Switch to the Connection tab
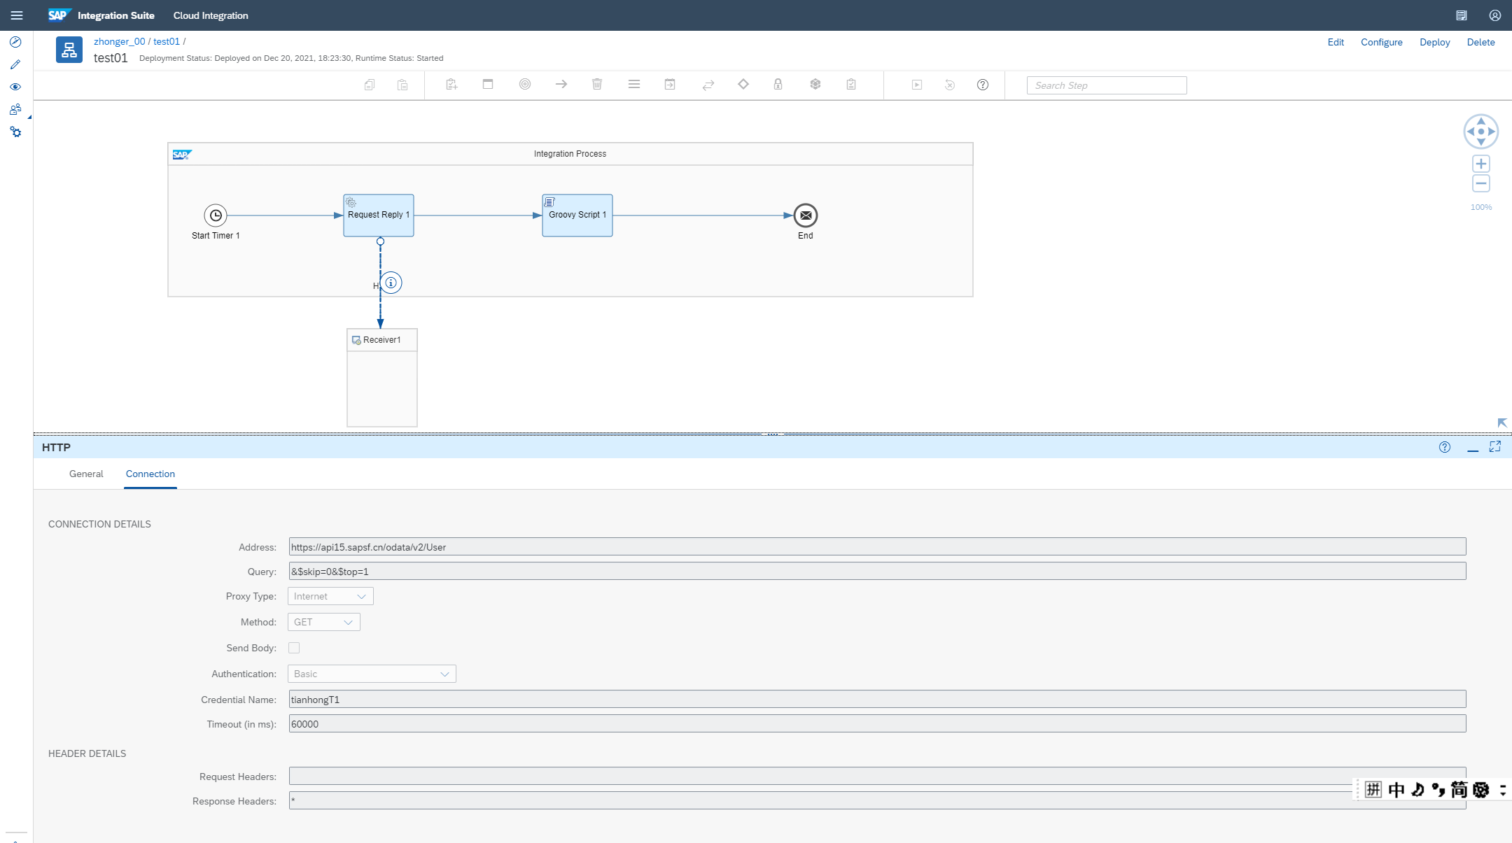 (150, 474)
